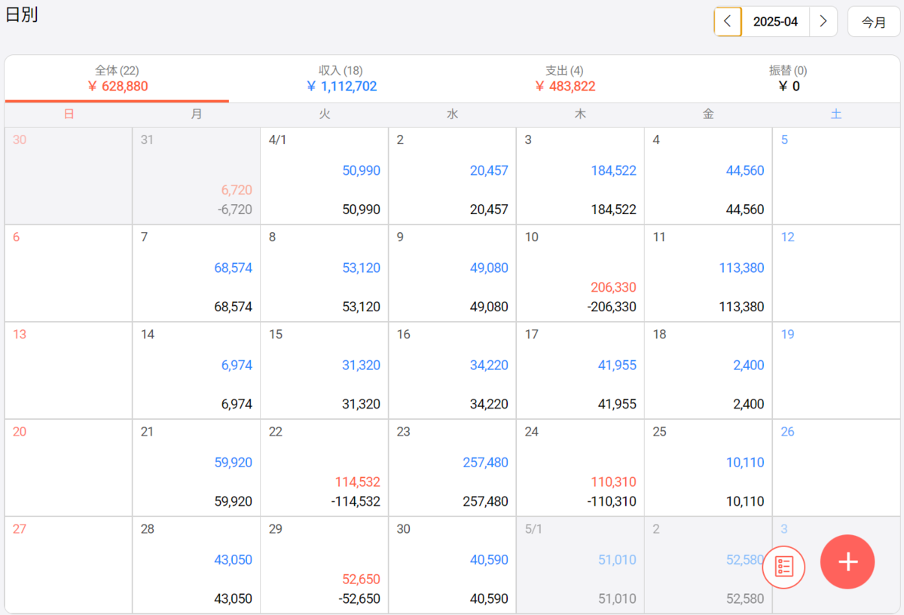Click income 257,480 on April 23
904x615 pixels.
coord(485,462)
